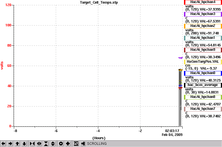222x147 pixels.
Task: Pan the plot up with the up arrow
Action: [17, 144]
